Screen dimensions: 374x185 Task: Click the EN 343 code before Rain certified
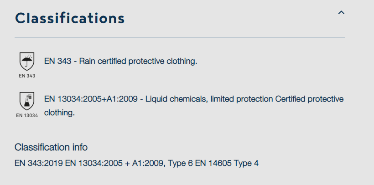(58, 61)
